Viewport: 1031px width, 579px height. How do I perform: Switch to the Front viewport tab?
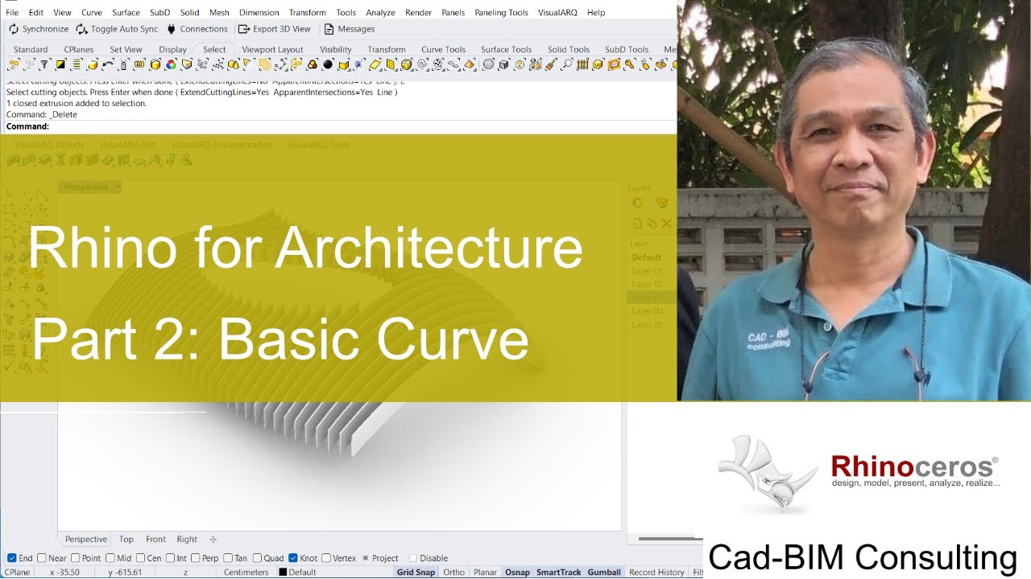pos(155,540)
